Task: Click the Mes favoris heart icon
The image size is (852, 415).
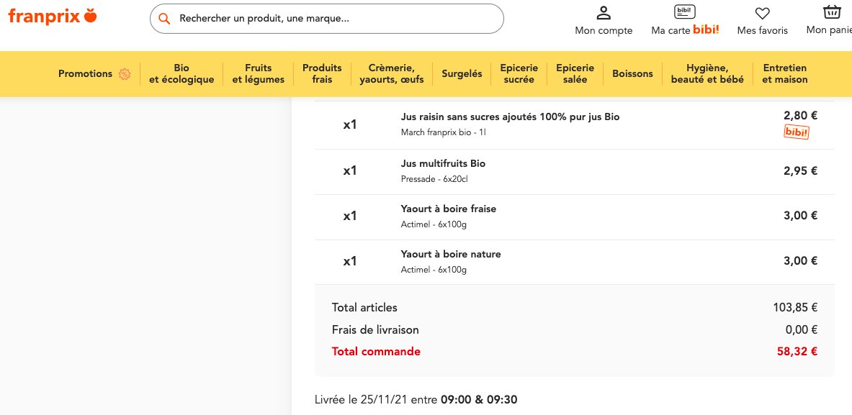Action: (x=763, y=14)
